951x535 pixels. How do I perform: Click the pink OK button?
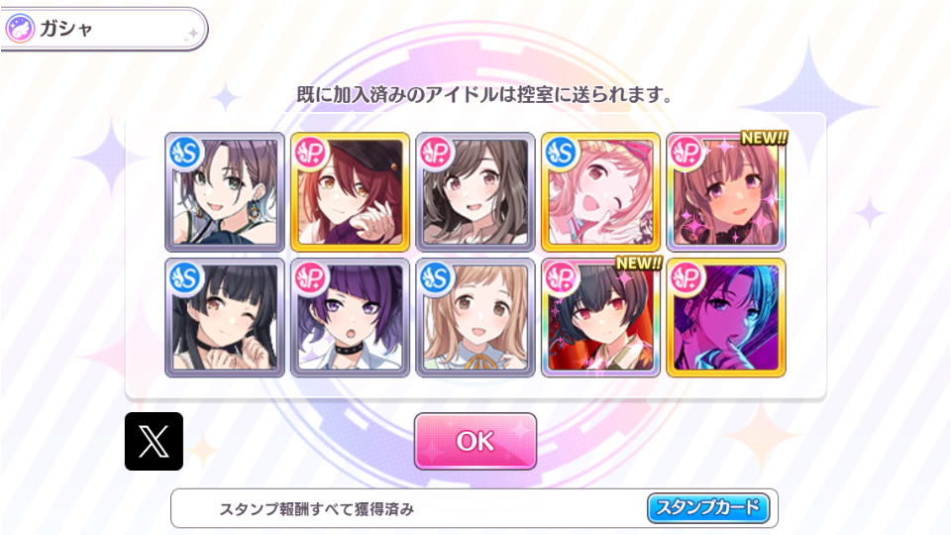point(475,441)
